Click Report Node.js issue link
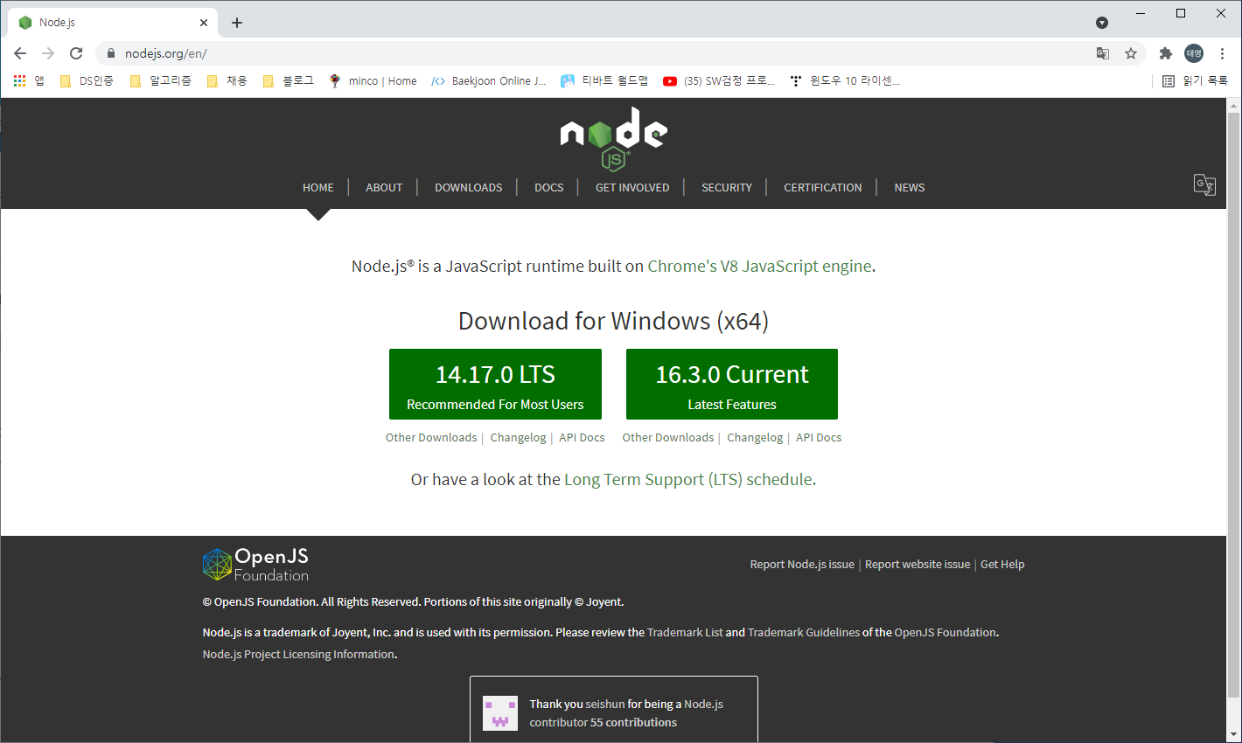The width and height of the screenshot is (1242, 743). [x=802, y=564]
